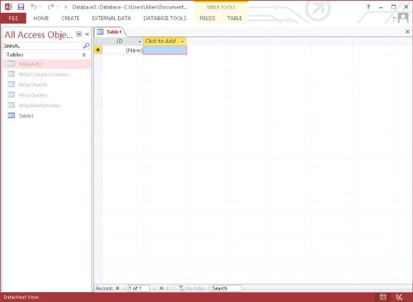Click the table icon next to MSysObjects

pyautogui.click(x=11, y=84)
